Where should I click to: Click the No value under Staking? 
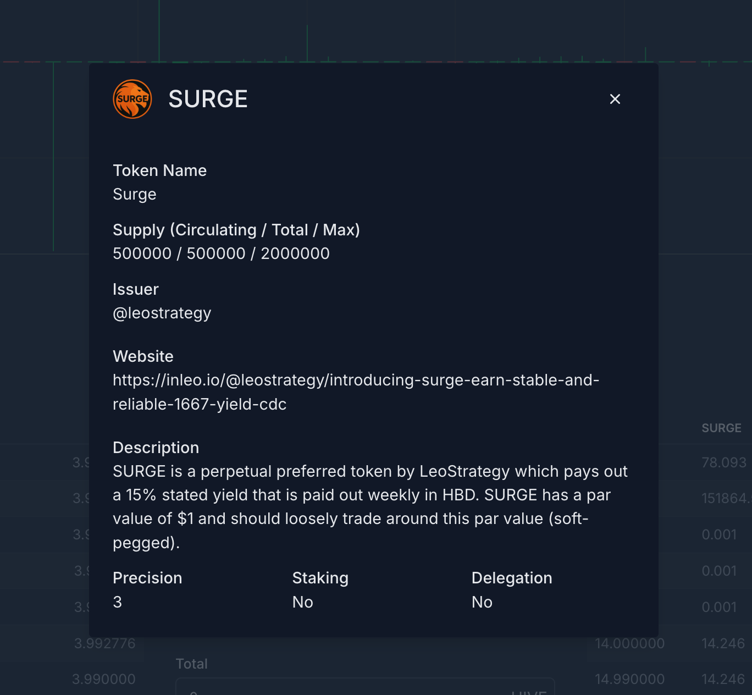[302, 602]
